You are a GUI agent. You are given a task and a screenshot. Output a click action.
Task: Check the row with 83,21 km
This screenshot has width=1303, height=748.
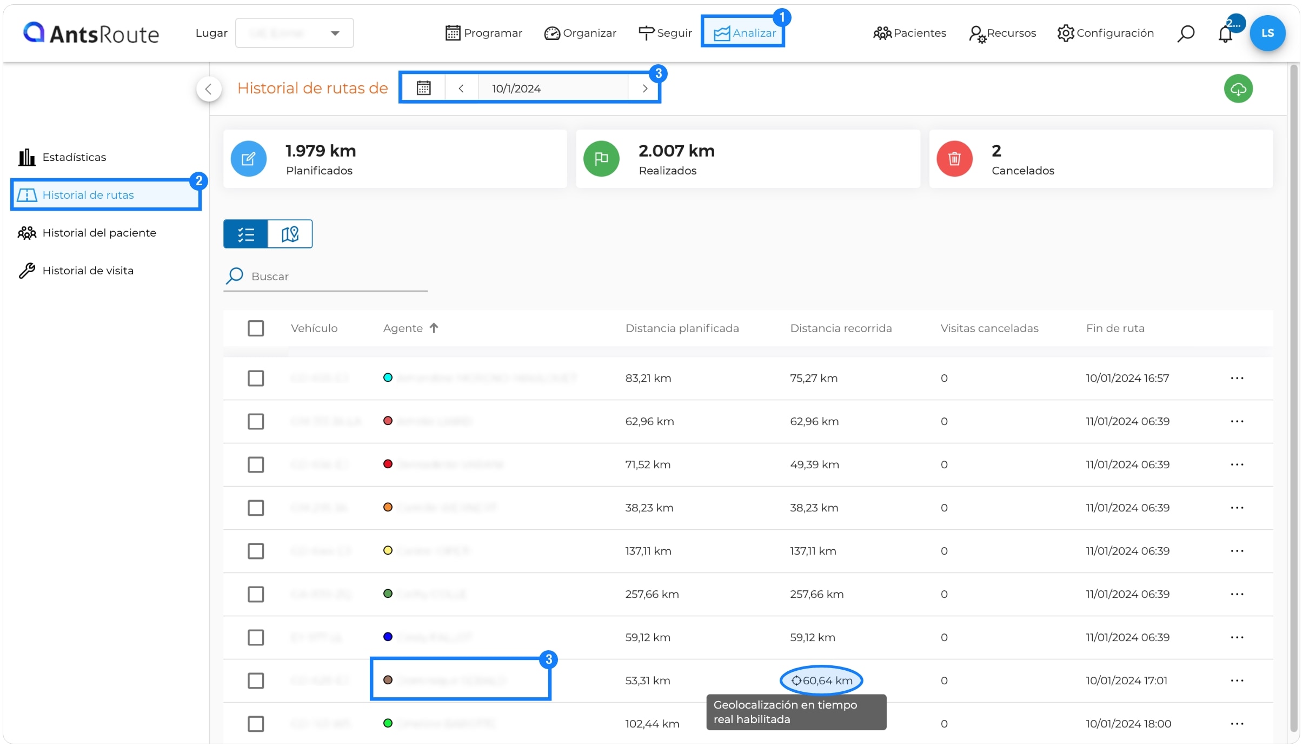pyautogui.click(x=256, y=378)
